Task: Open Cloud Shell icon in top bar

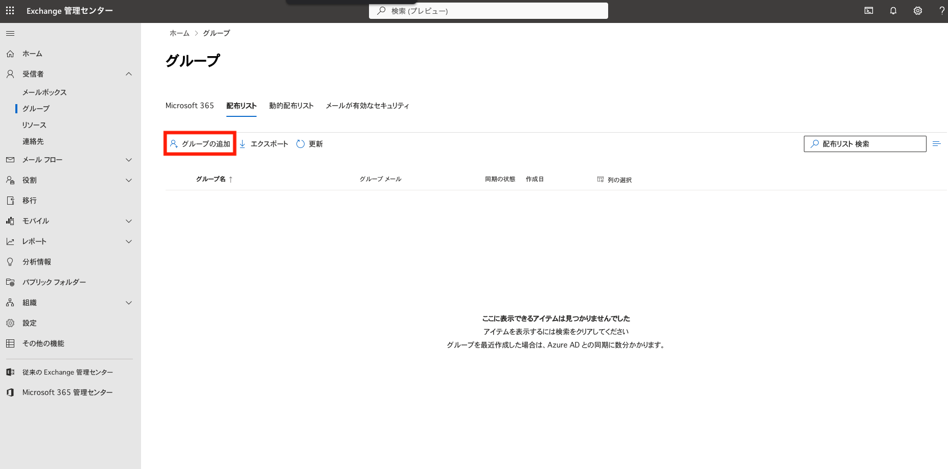Action: coord(869,11)
